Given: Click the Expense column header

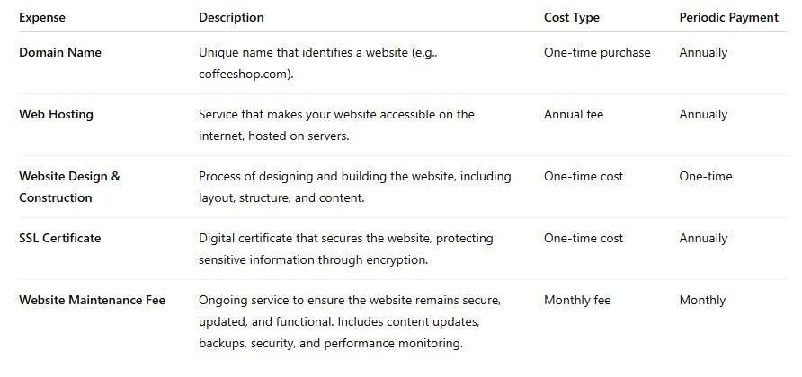Looking at the screenshot, I should 42,17.
